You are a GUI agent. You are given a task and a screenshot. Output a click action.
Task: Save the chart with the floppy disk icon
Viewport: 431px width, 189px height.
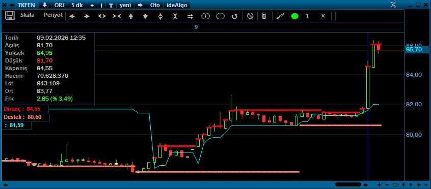pyautogui.click(x=10, y=16)
